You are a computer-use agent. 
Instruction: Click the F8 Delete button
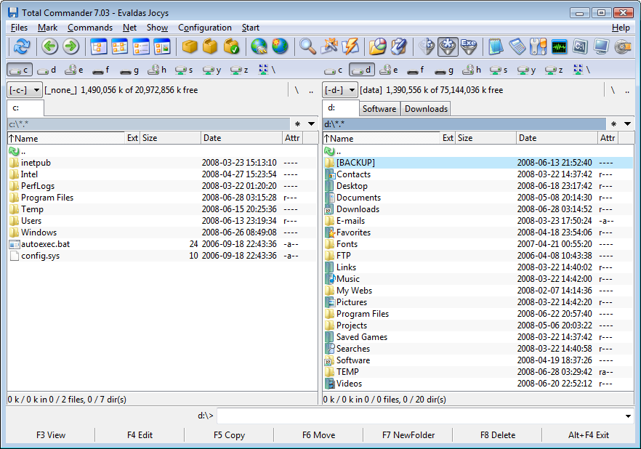coord(498,435)
